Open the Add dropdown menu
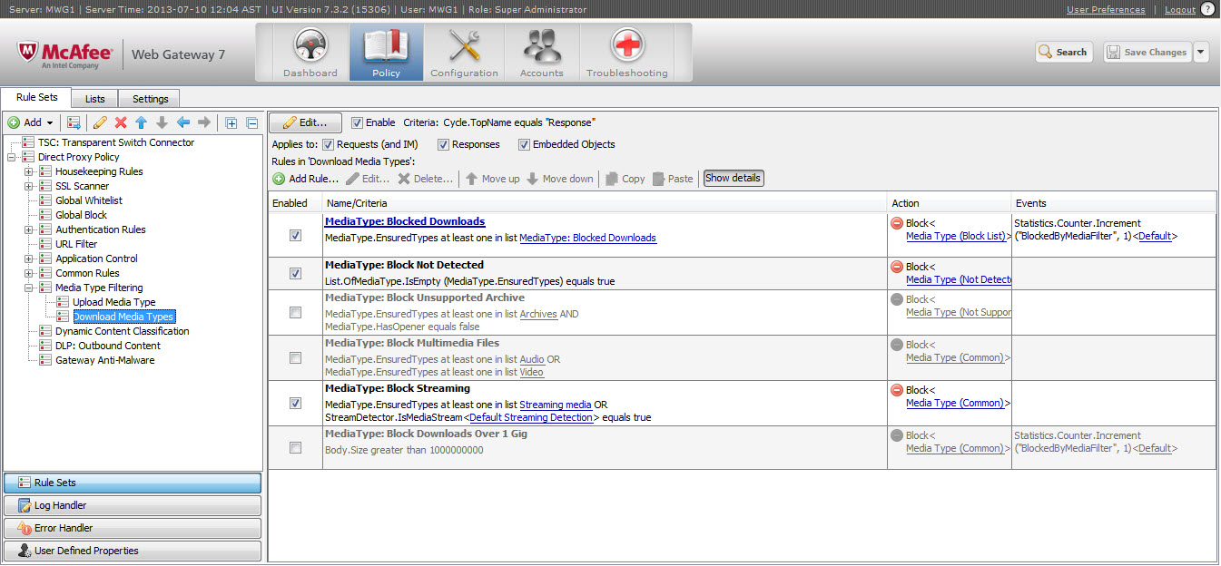The width and height of the screenshot is (1221, 566). point(31,122)
